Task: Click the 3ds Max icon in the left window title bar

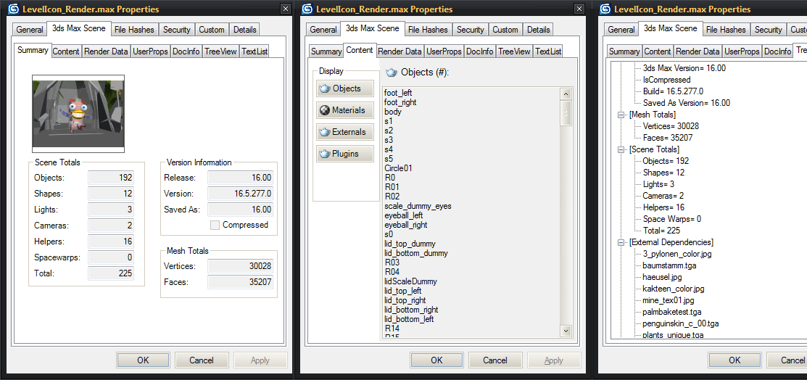Action: [15, 9]
